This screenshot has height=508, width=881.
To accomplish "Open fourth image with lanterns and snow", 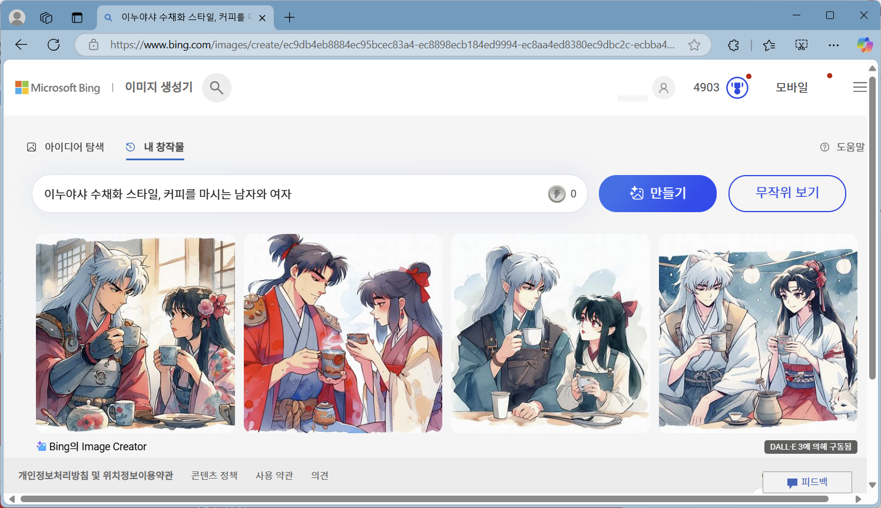I will coord(758,334).
